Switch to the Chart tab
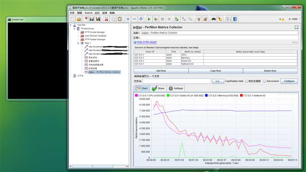 coord(142,88)
